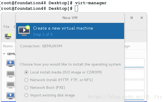The height and width of the screenshot is (102, 165).
Task: Select the second shut-off VM icon
Action: coord(11,74)
